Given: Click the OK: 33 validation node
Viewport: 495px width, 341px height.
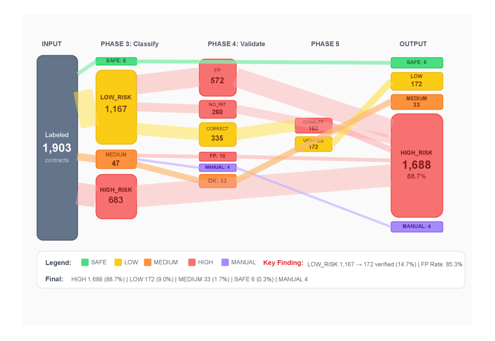Looking at the screenshot, I should click(218, 181).
